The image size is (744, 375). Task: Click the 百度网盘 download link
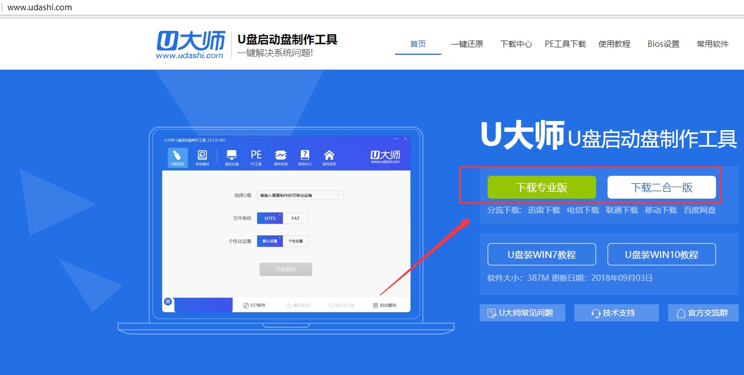(x=699, y=210)
